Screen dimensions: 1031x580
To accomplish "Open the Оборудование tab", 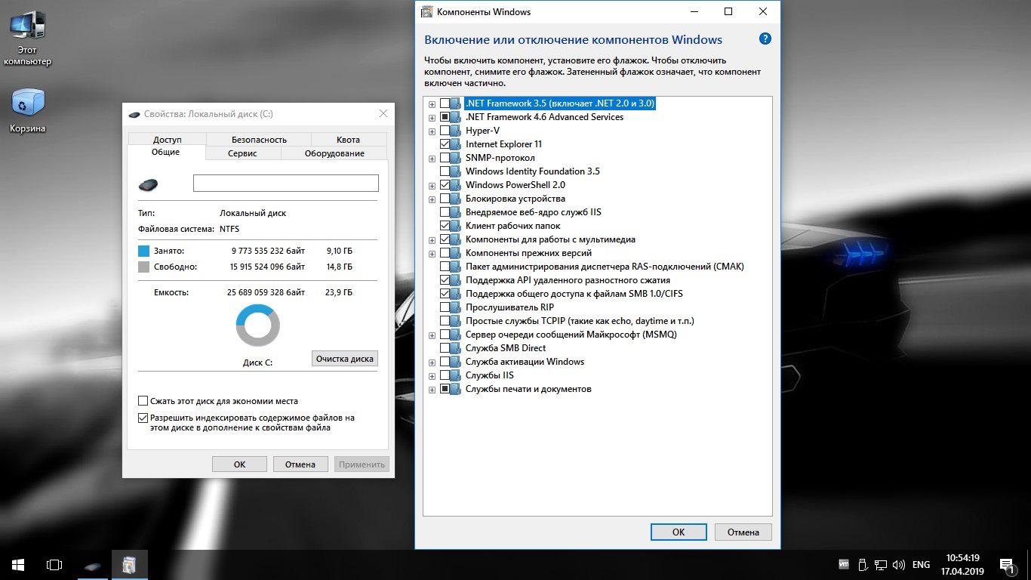I will [334, 153].
